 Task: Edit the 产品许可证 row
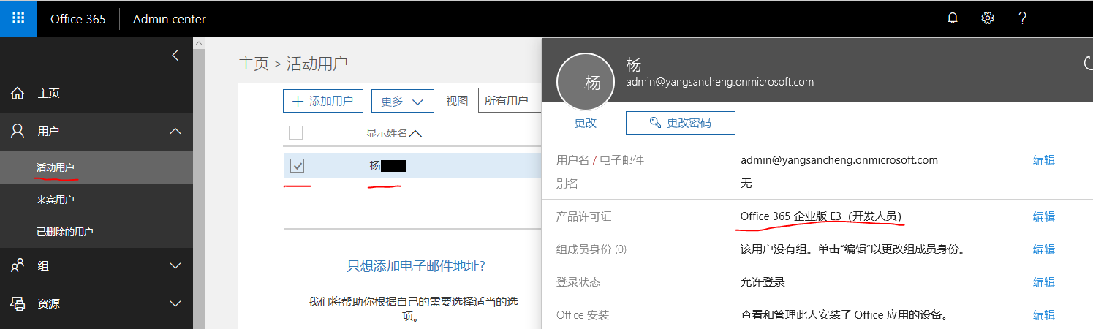point(1043,216)
